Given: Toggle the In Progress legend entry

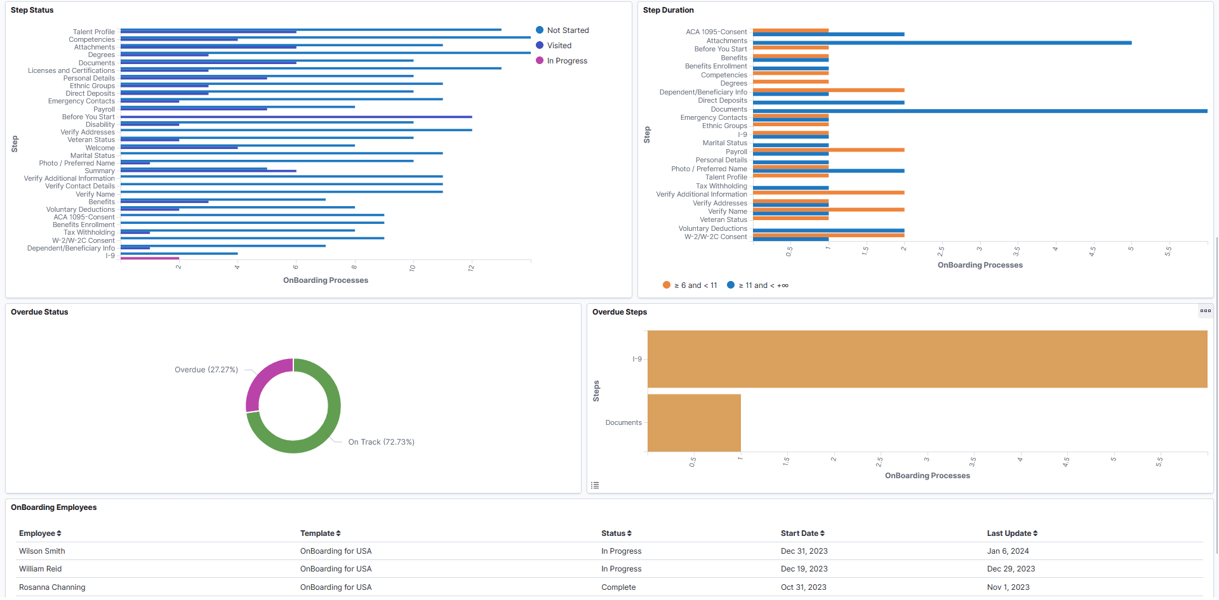Looking at the screenshot, I should (x=561, y=60).
